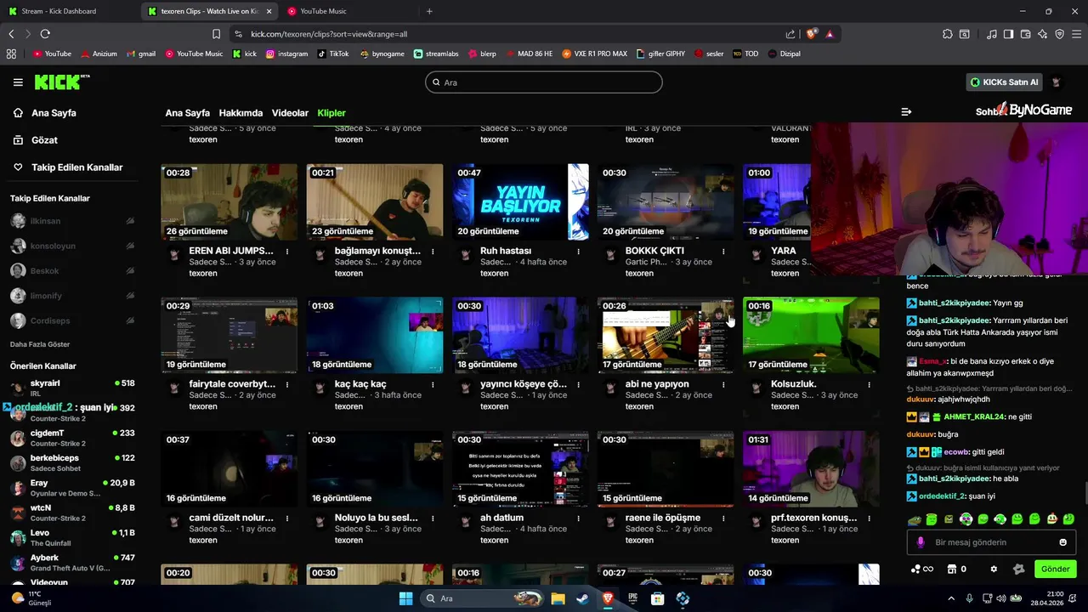Screen dimensions: 1088x612
Task: Bookmark this page with the bookmark icon
Action: [x=216, y=34]
